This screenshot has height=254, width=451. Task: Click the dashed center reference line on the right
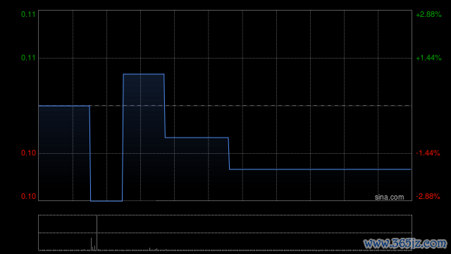[x=319, y=106]
